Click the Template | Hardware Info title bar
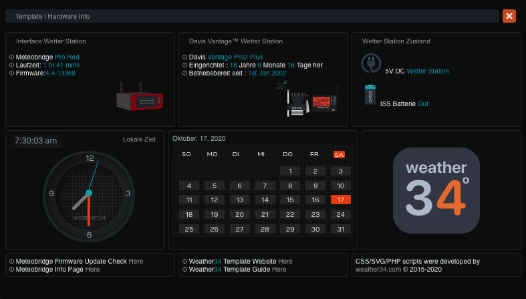Image resolution: width=526 pixels, height=299 pixels. coord(252,16)
